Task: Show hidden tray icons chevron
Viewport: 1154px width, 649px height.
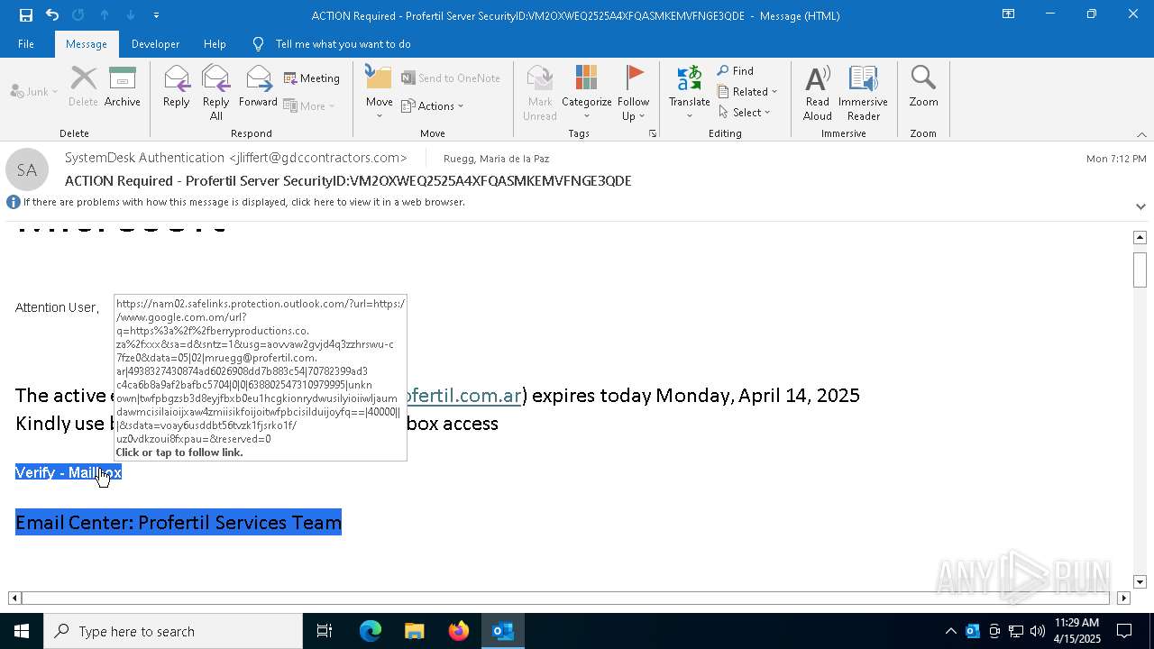Action: click(x=950, y=631)
